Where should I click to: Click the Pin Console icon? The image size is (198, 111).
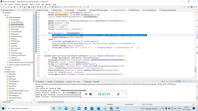(x=183, y=81)
